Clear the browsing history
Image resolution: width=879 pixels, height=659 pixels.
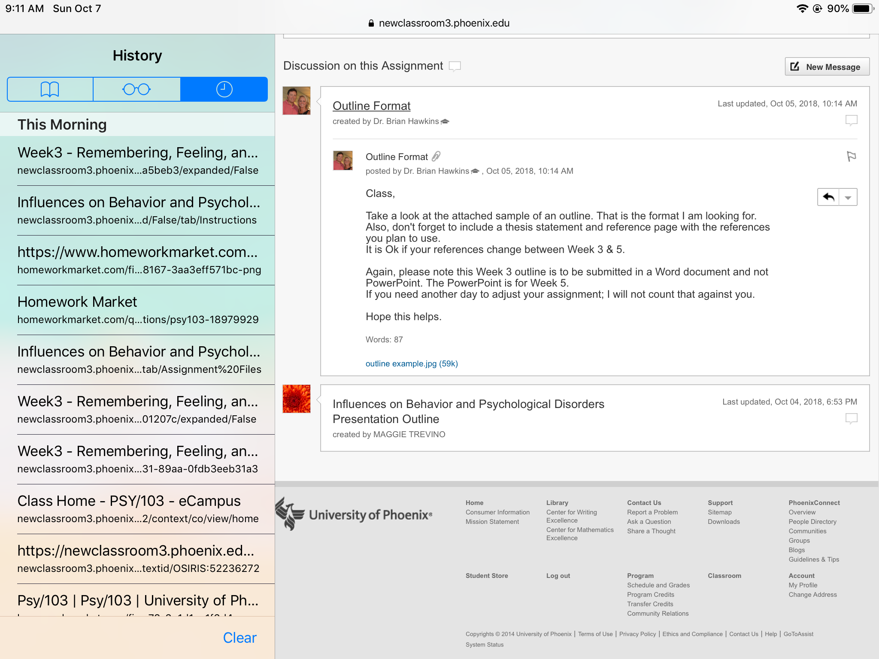(239, 638)
